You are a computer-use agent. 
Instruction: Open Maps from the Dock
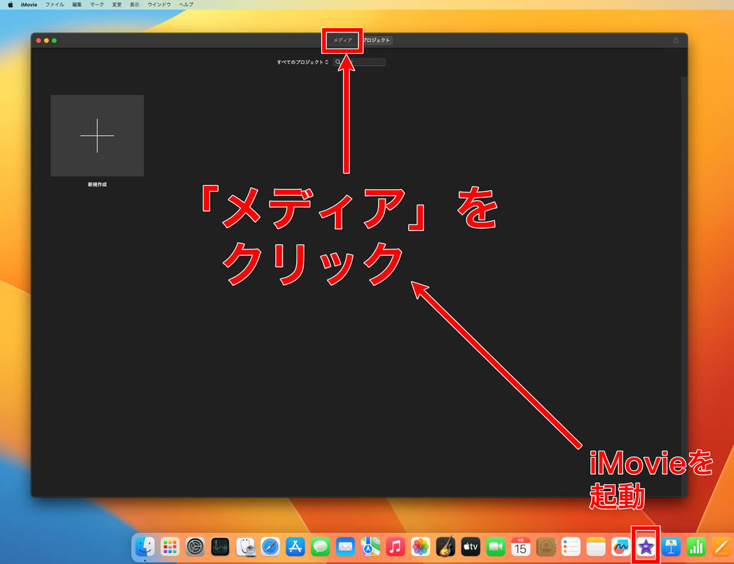(x=371, y=546)
